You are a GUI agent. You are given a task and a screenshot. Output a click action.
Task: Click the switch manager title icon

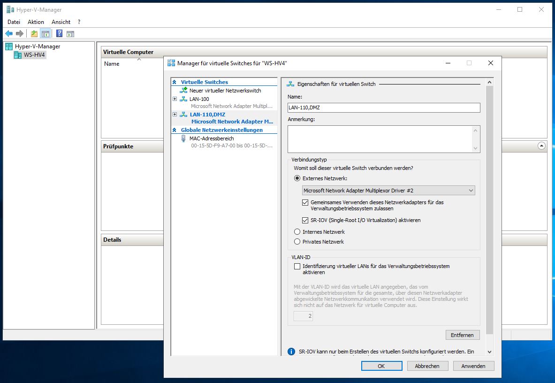[171, 63]
